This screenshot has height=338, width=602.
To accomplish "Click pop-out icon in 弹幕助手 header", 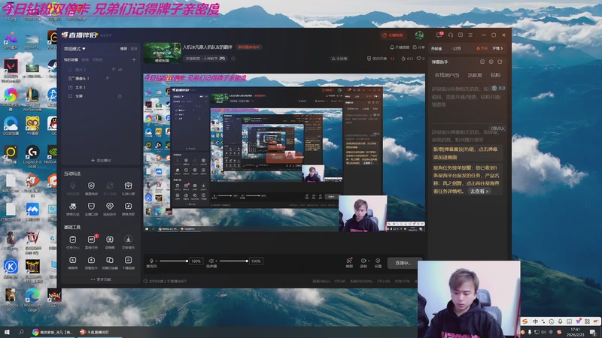I will [x=482, y=62].
